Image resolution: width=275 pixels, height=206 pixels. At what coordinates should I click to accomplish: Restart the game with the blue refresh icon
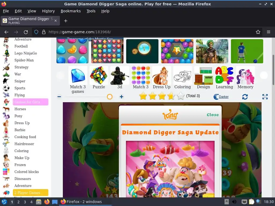click(245, 97)
